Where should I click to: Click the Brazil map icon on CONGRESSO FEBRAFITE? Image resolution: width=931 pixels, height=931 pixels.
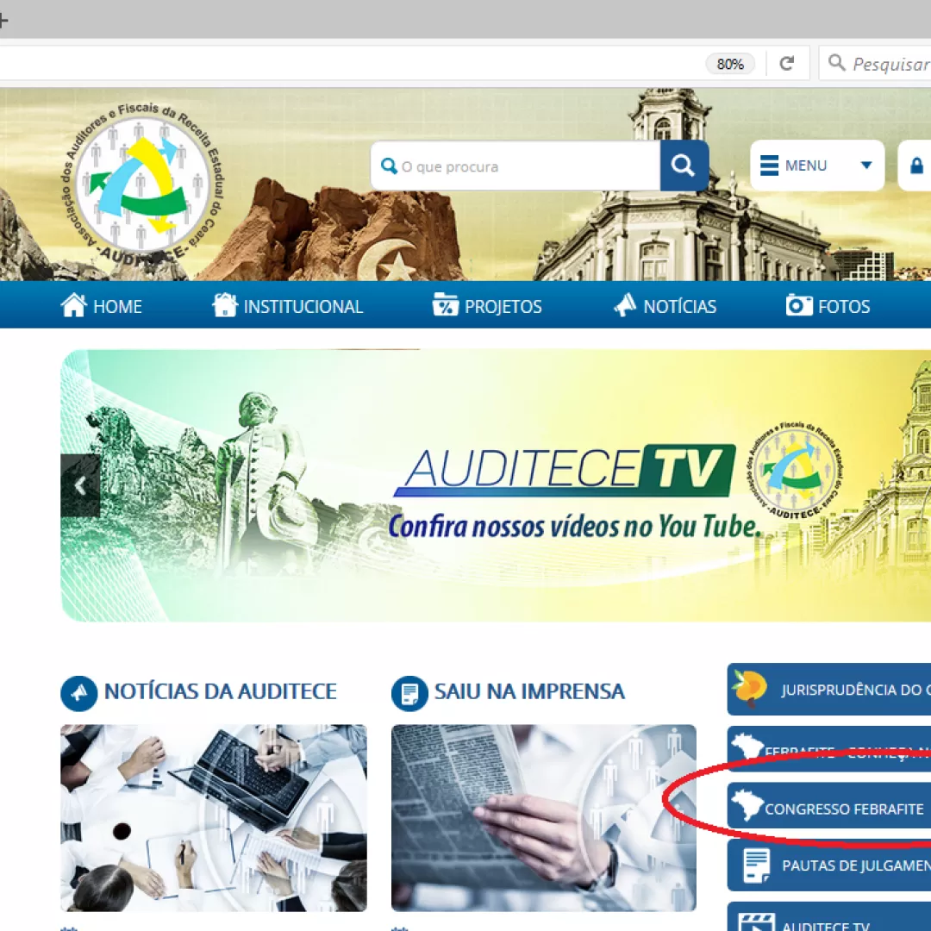[x=747, y=804]
